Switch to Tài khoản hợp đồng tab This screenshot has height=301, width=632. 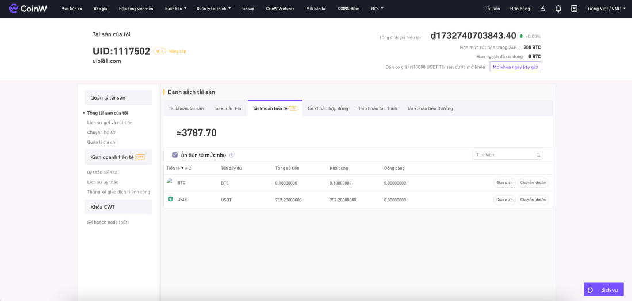tap(328, 108)
